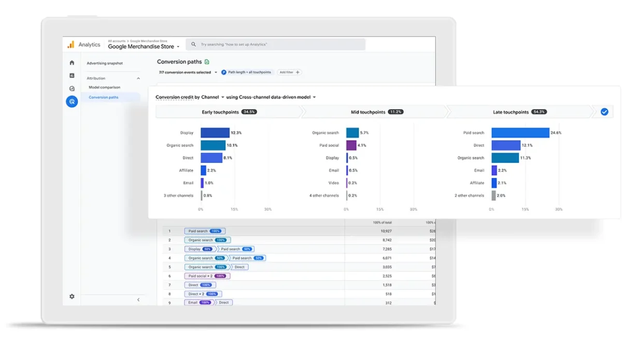Click the Paid search path chip in row 1
The width and height of the screenshot is (622, 349).
coord(205,231)
